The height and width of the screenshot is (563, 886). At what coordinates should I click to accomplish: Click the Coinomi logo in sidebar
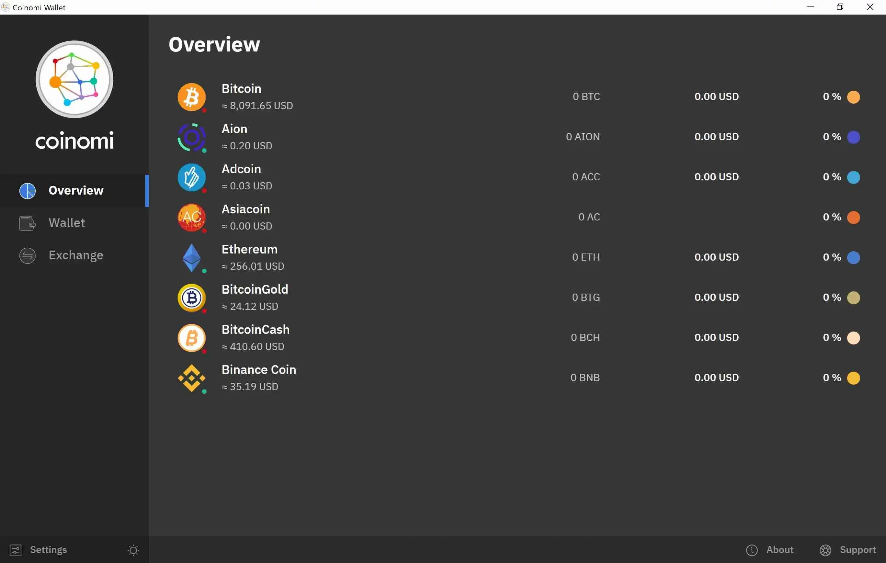74,79
